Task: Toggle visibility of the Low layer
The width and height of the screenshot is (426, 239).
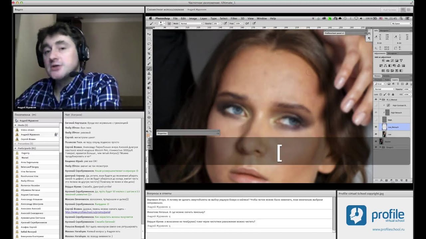Action: pos(376,134)
